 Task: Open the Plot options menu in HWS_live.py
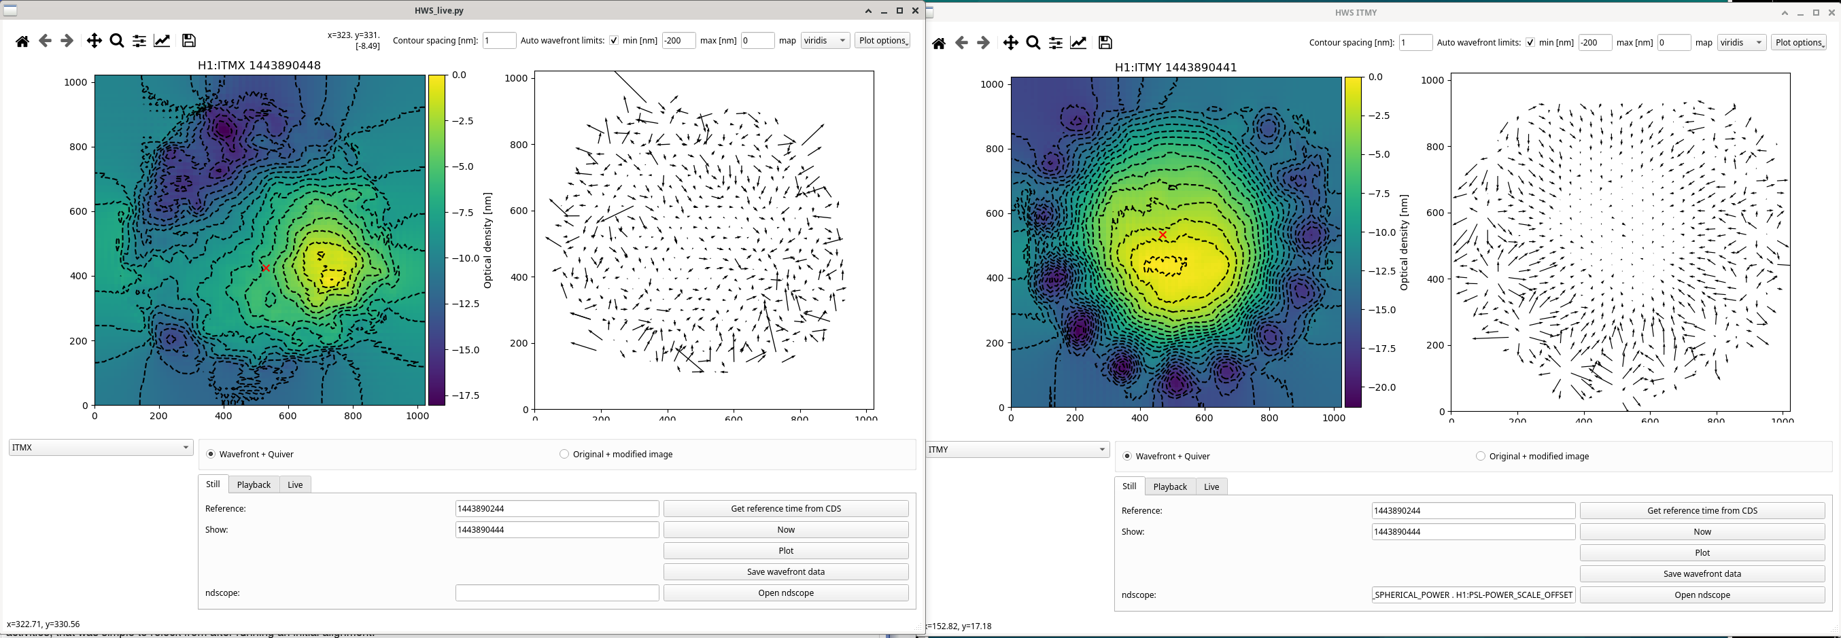click(882, 41)
